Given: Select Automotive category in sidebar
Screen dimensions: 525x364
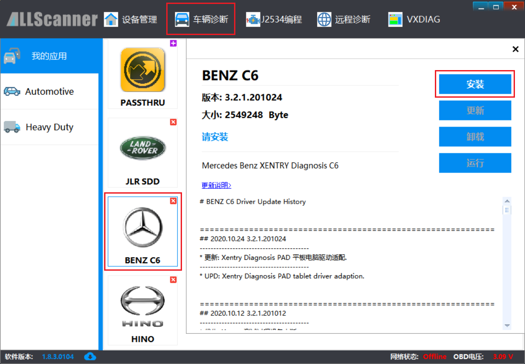Looking at the screenshot, I should pos(49,92).
